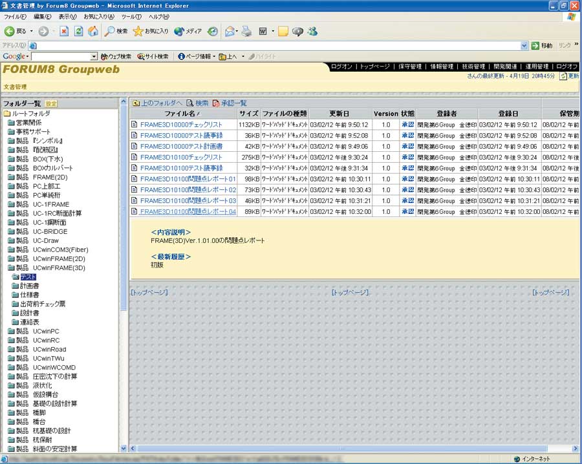Click the 承認 status of FRAME3D10100チェックリスト
Image resolution: width=582 pixels, height=464 pixels.
tap(408, 157)
